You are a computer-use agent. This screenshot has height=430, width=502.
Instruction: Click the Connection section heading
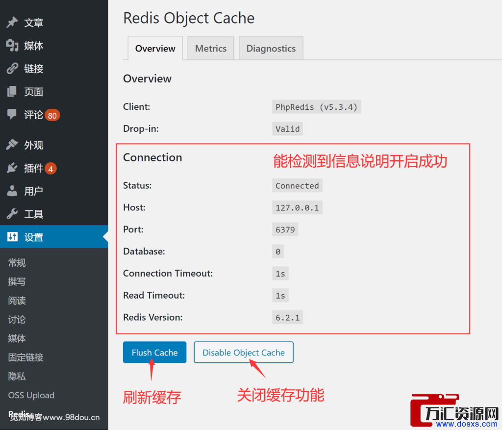[152, 157]
